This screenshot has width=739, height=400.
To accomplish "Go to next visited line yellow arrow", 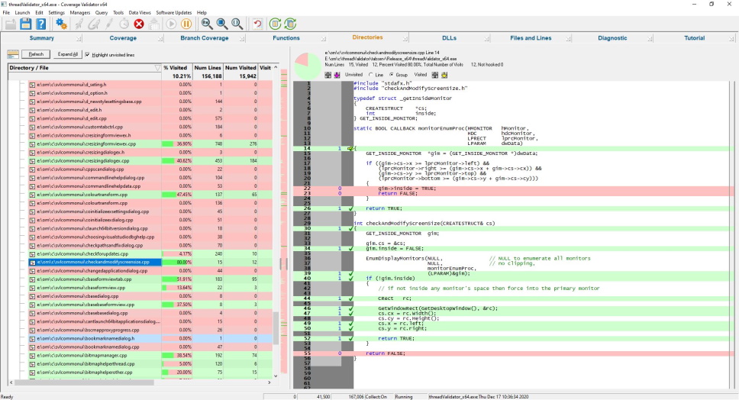I will pos(444,75).
